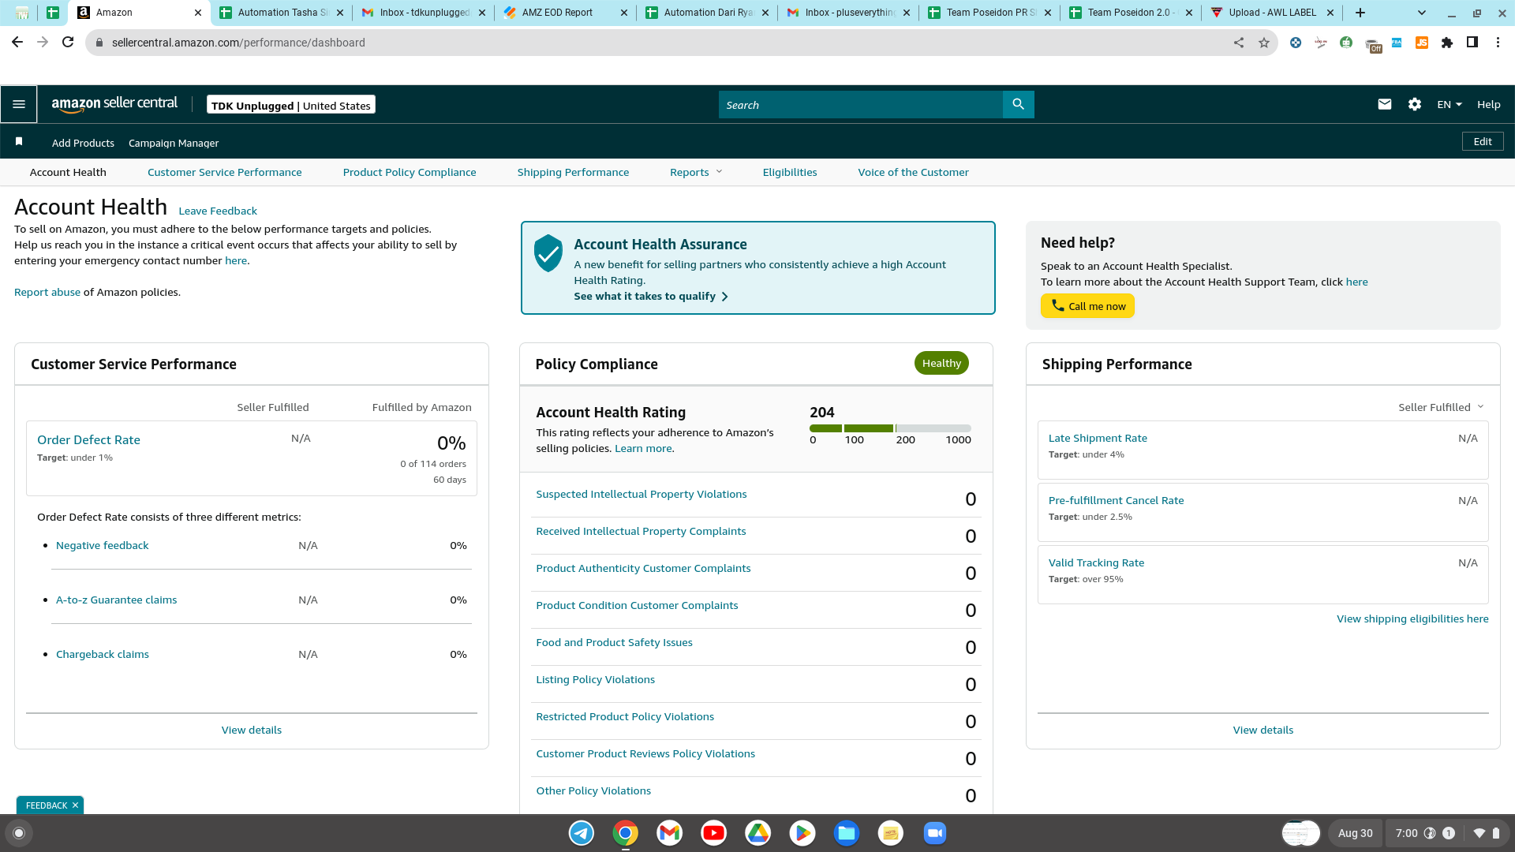The height and width of the screenshot is (852, 1515).
Task: Launch Telegram from the shelf
Action: [x=582, y=833]
